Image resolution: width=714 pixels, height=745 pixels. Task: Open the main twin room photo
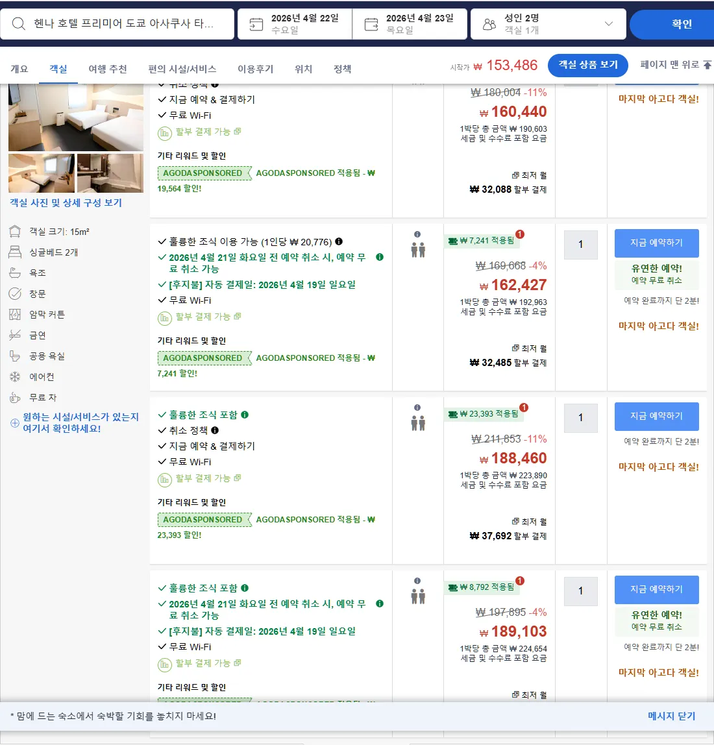tap(75, 117)
